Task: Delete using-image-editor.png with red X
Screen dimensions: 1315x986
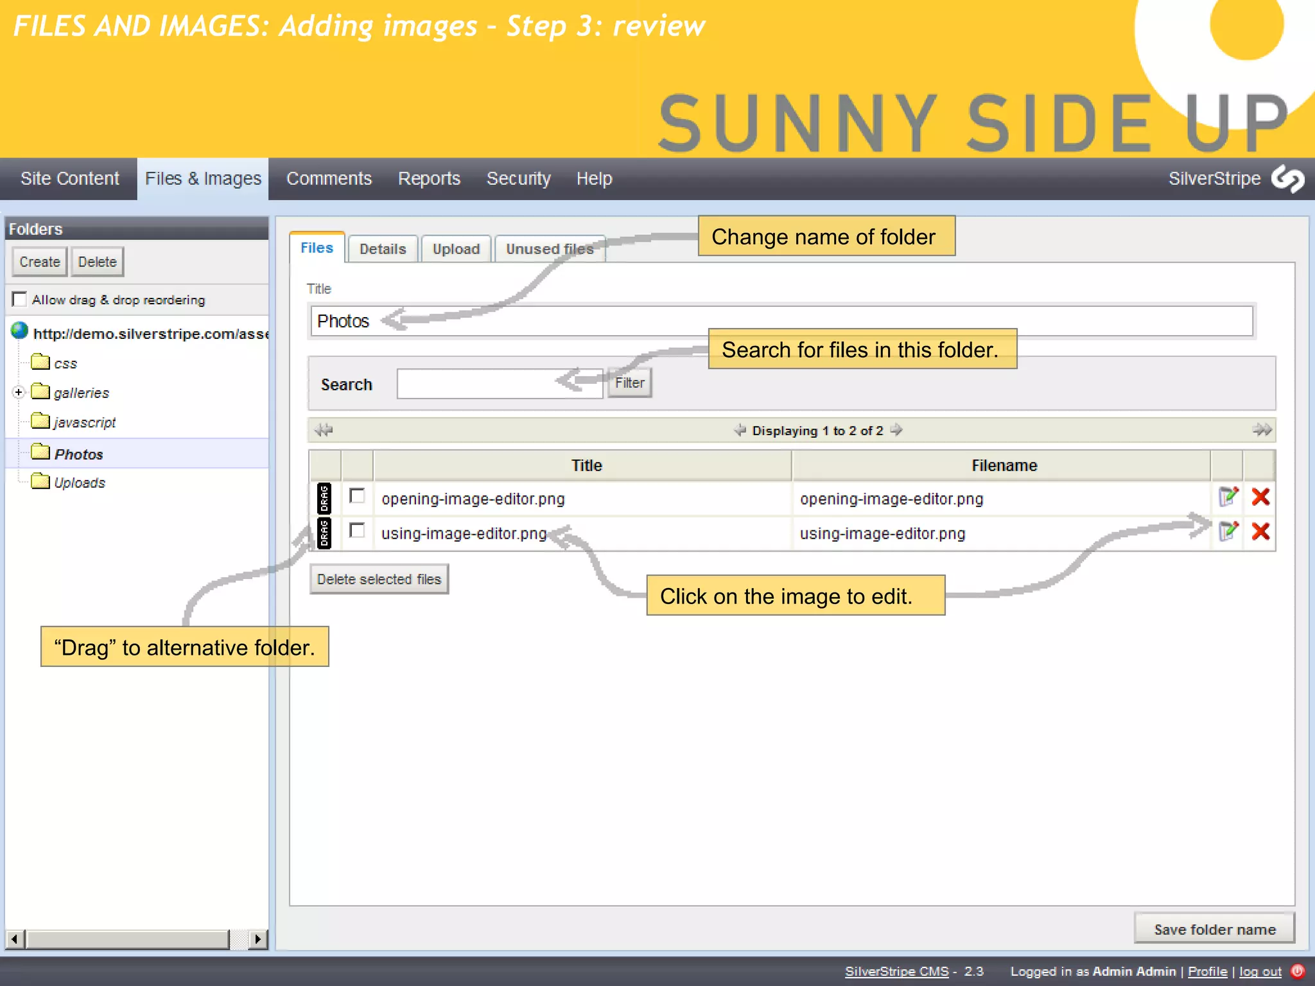Action: [x=1260, y=532]
